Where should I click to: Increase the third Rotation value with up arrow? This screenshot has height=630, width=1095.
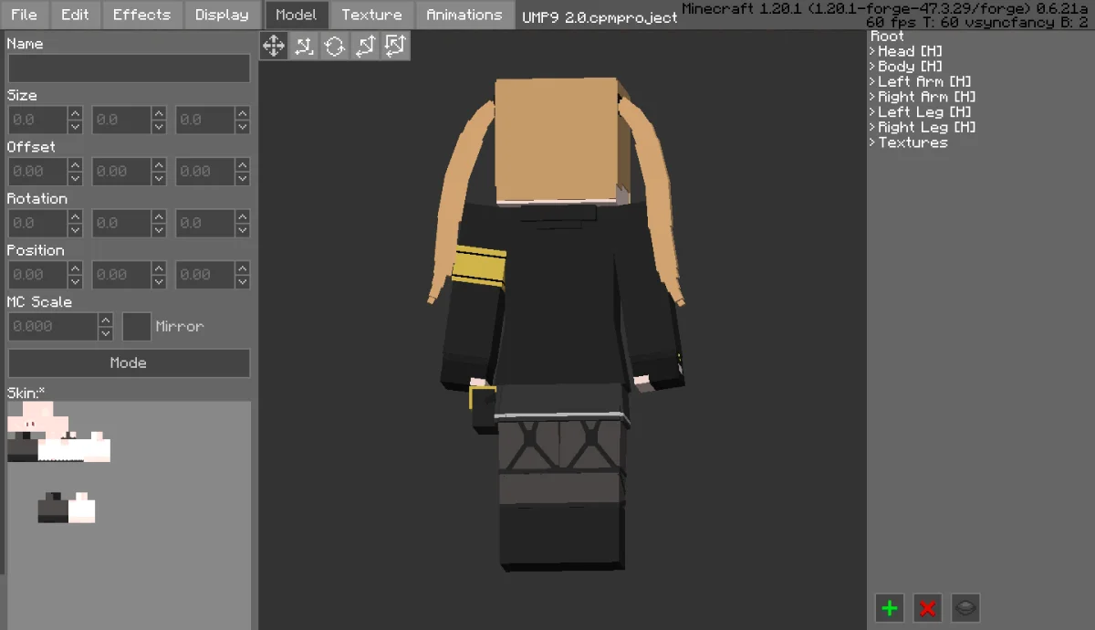pyautogui.click(x=243, y=216)
